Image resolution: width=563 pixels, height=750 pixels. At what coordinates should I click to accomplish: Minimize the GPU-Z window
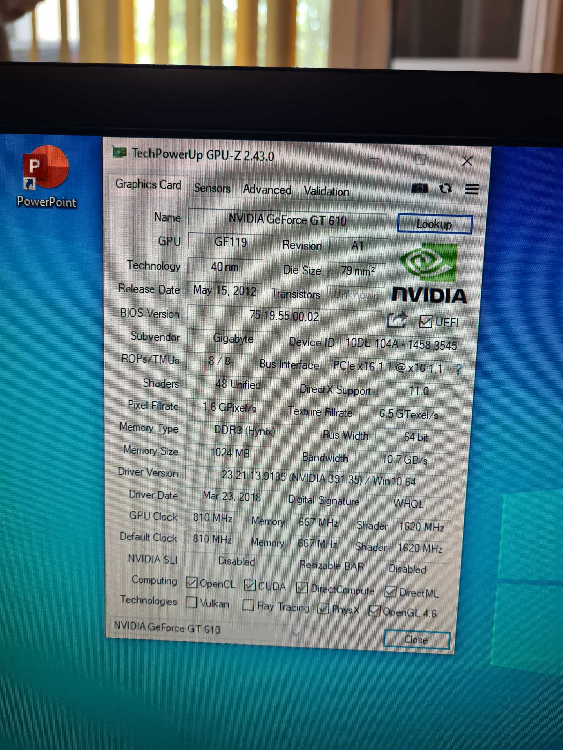(x=374, y=158)
